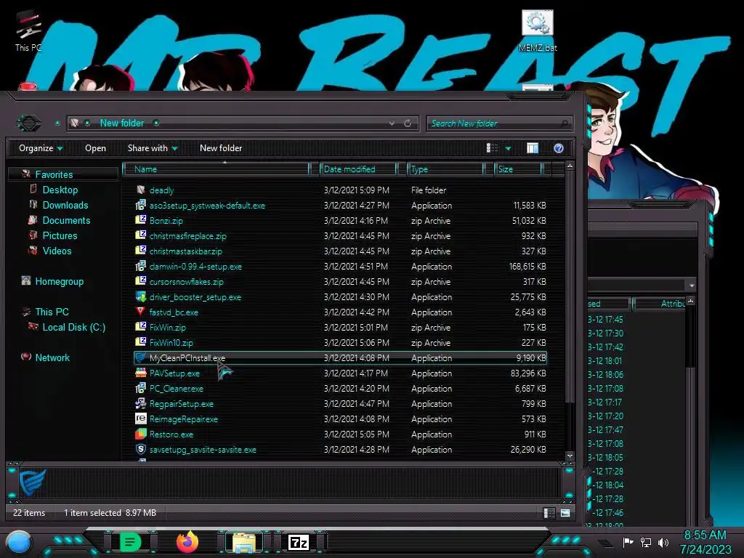Open the Start orb button

[x=20, y=543]
